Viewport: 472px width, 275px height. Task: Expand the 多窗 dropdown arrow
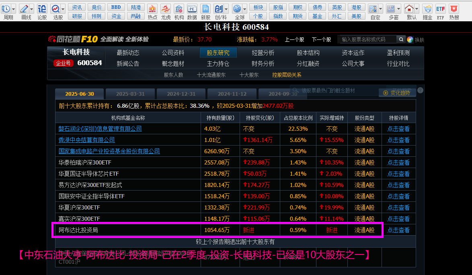click(x=399, y=9)
